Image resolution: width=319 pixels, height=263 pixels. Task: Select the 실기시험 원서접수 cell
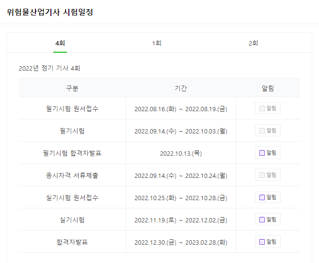(72, 197)
